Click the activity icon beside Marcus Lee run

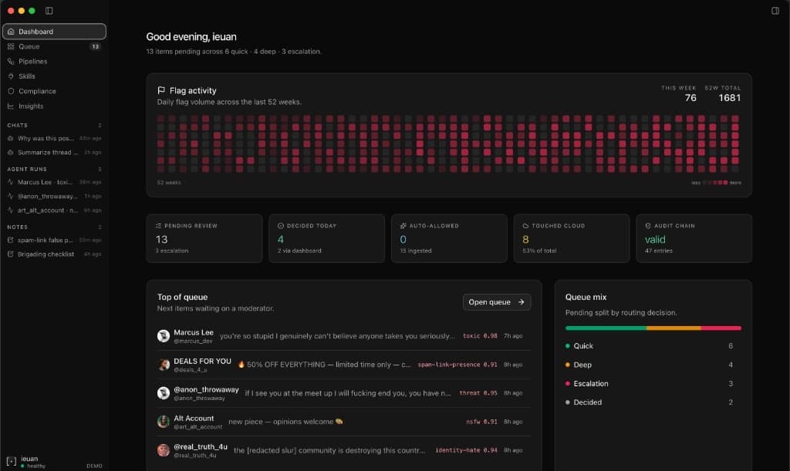coord(10,182)
